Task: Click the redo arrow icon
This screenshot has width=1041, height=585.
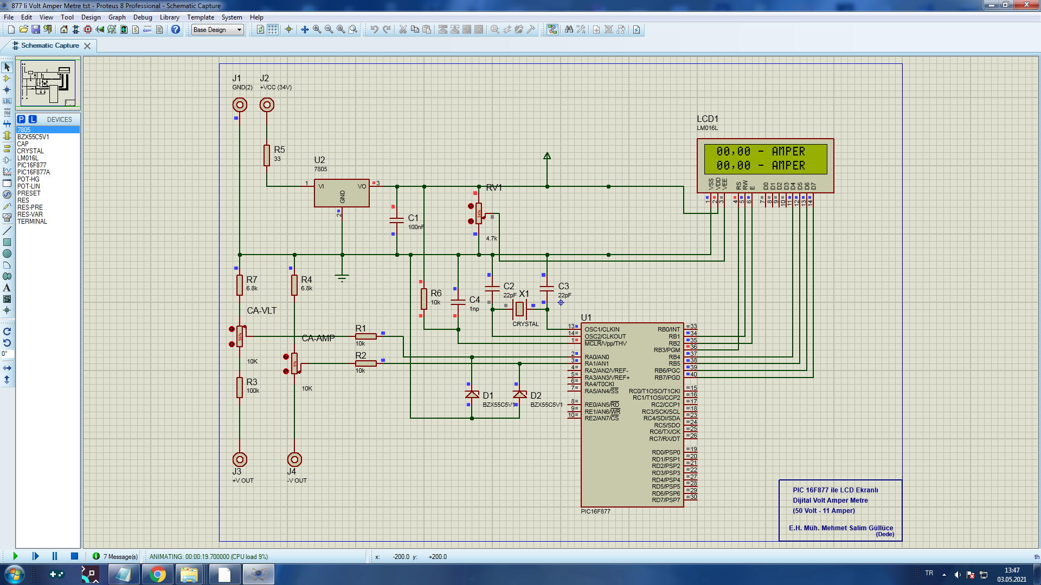Action: click(387, 30)
